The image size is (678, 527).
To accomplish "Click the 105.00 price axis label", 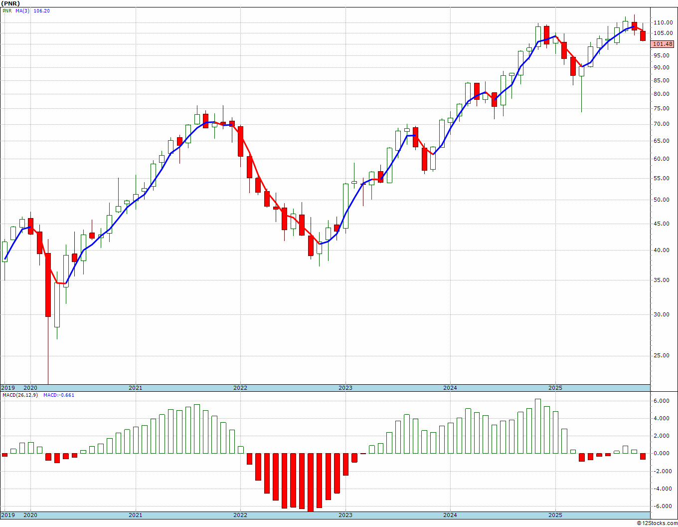I will coord(663,33).
